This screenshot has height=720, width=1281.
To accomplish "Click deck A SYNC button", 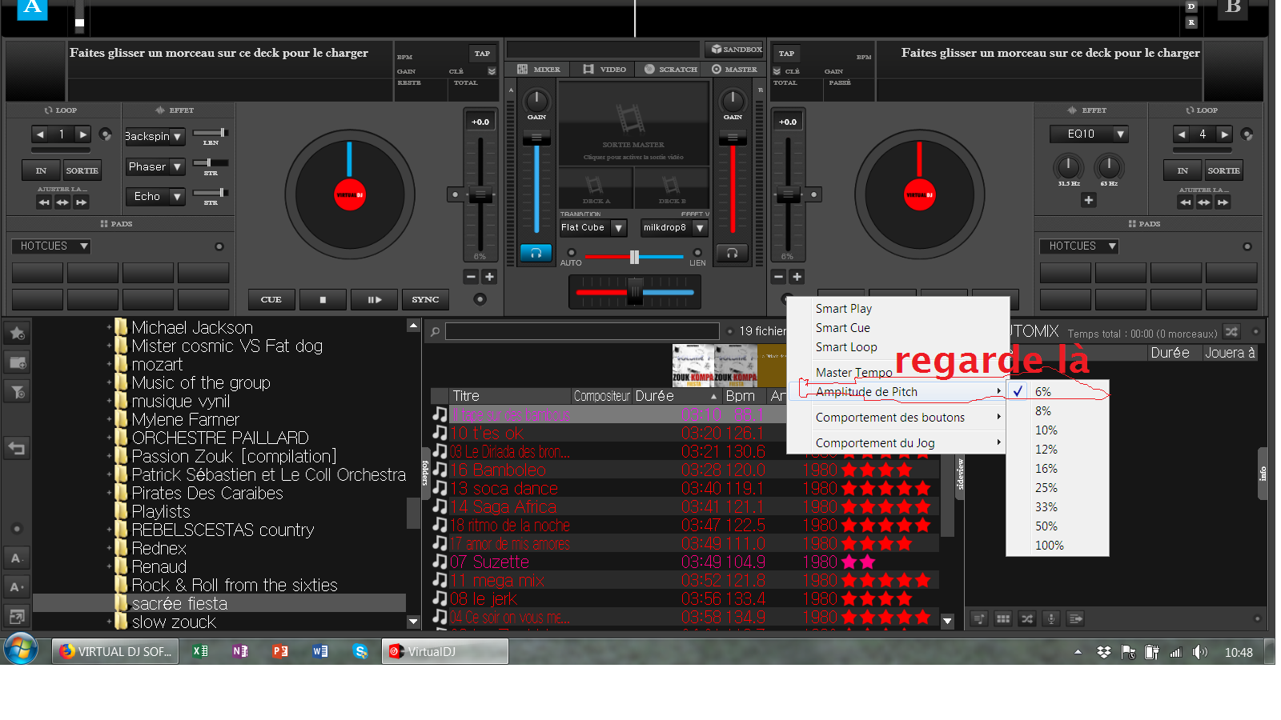I will 425,299.
